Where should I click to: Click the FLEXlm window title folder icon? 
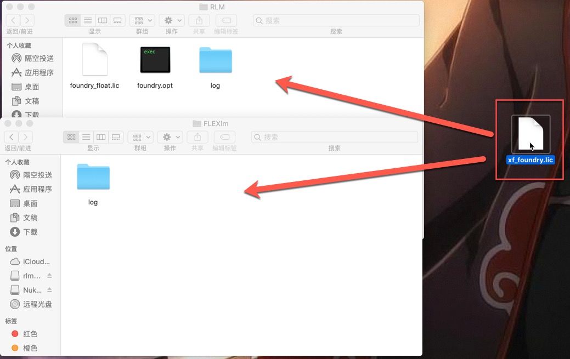pos(196,123)
